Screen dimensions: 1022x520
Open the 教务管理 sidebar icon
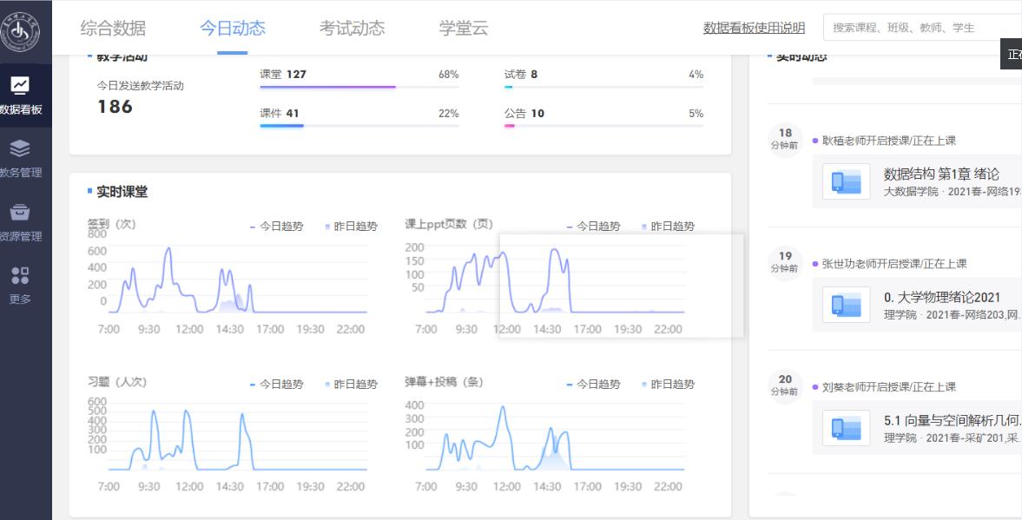tap(19, 148)
